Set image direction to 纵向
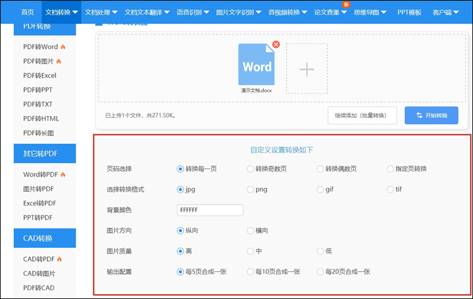473x299 pixels. tap(180, 230)
